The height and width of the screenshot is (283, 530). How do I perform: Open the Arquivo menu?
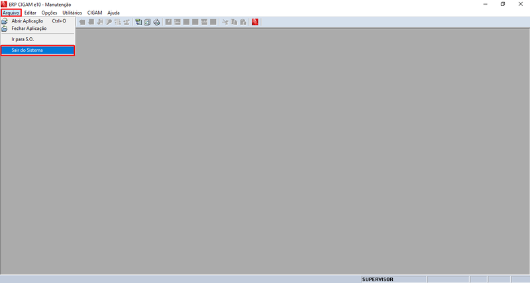point(11,13)
